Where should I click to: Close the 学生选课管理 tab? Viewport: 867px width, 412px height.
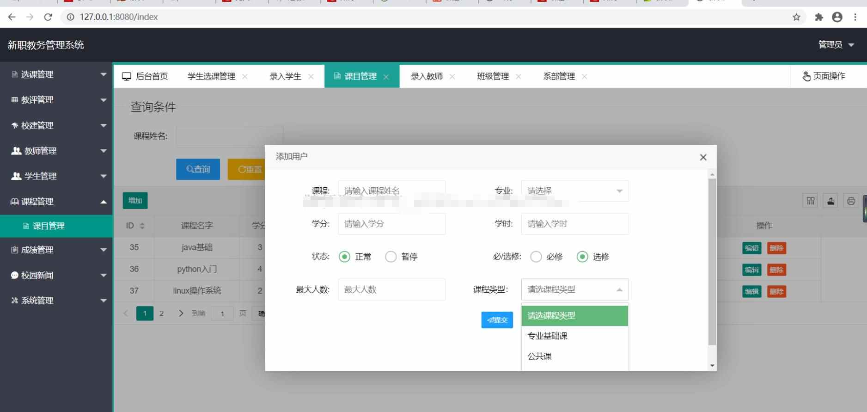(245, 76)
